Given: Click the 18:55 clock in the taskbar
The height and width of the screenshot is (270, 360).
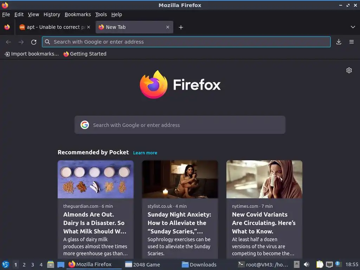Looking at the screenshot, I should coord(352,264).
